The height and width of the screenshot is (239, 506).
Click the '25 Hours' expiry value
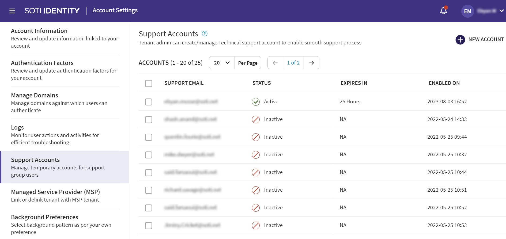[x=350, y=101]
